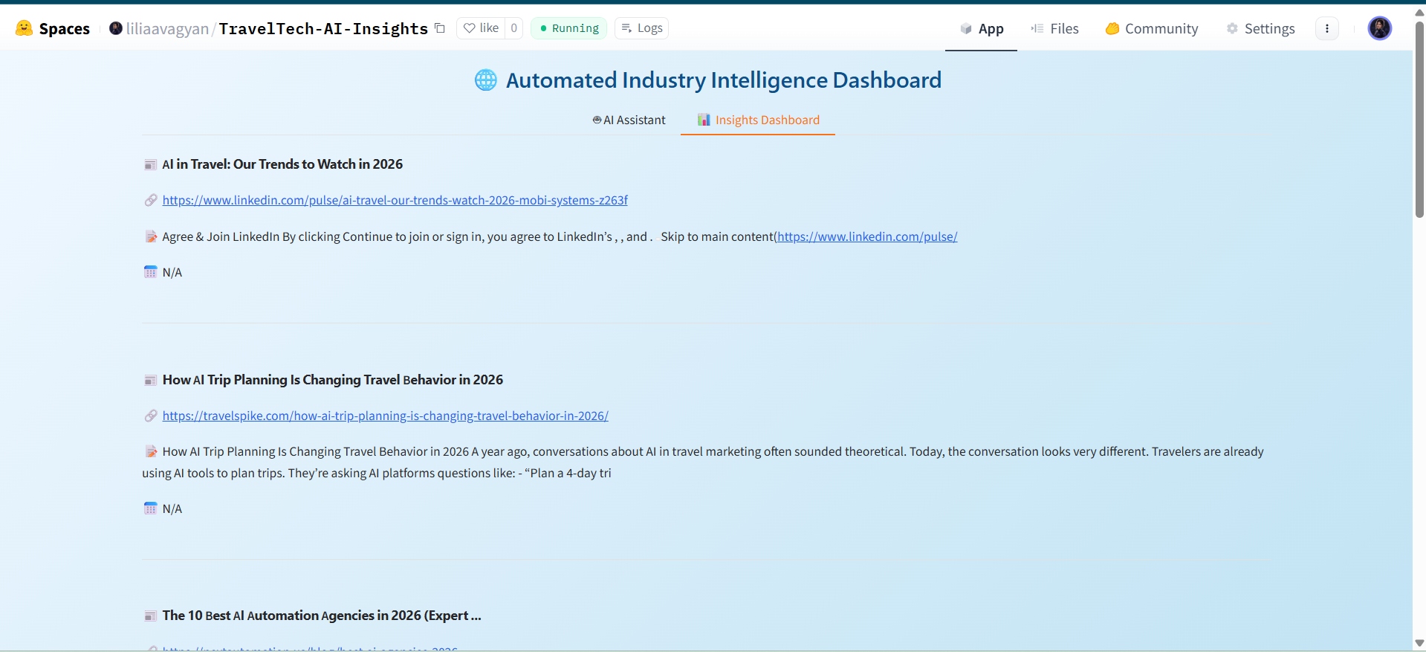Click the chain link icon before the travelspike URL

point(151,416)
